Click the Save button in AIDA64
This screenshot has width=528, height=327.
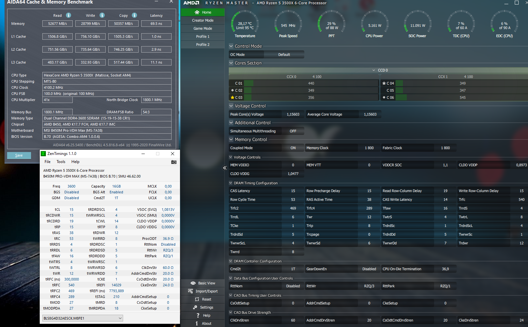(19, 155)
